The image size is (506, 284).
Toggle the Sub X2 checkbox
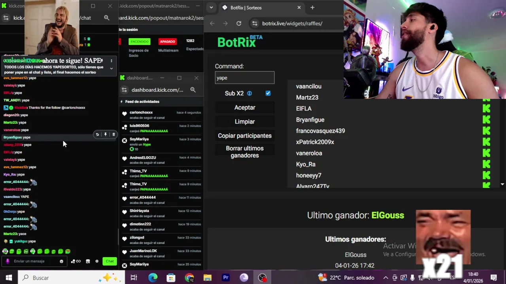[268, 93]
